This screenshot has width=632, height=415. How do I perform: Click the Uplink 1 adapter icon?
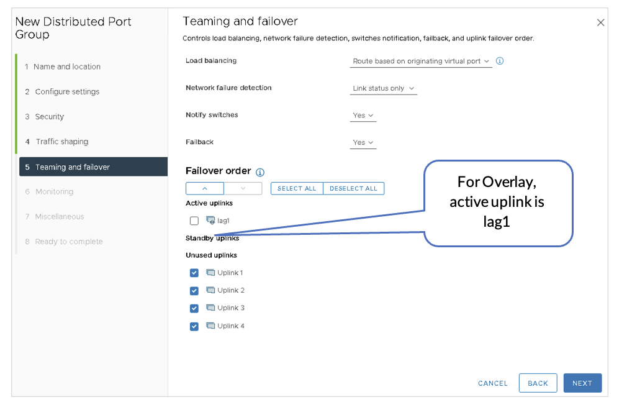[x=210, y=273]
